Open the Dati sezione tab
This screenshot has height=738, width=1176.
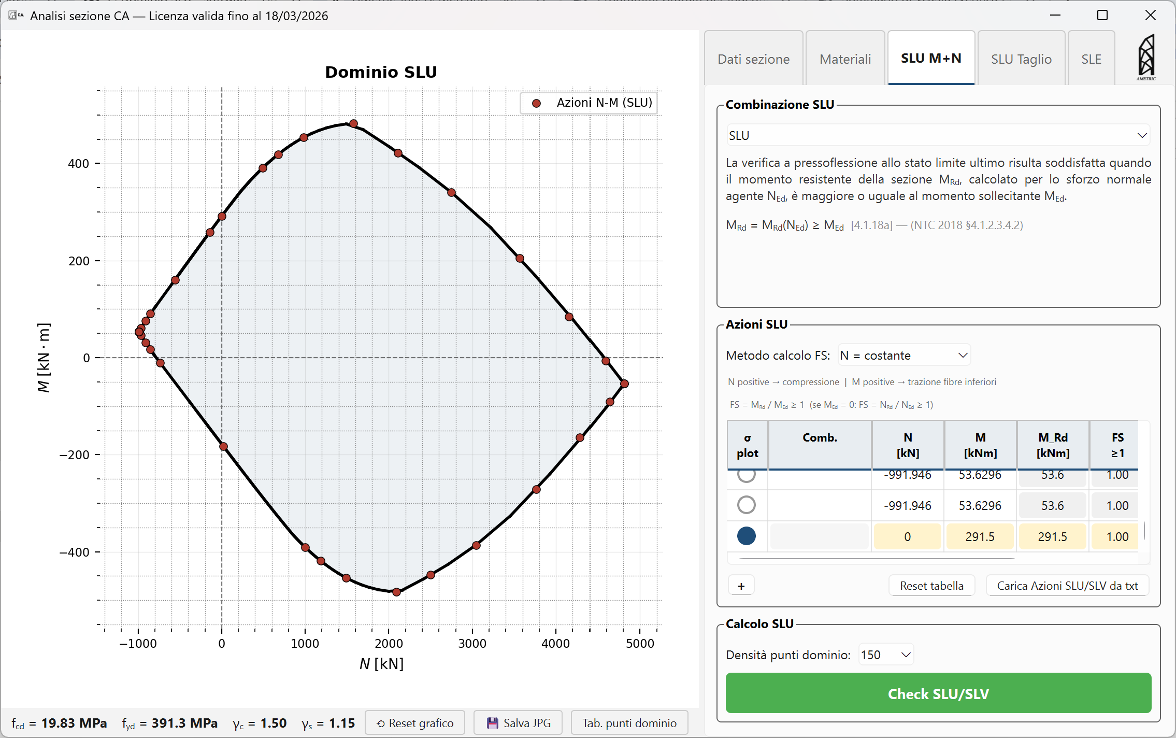[753, 59]
